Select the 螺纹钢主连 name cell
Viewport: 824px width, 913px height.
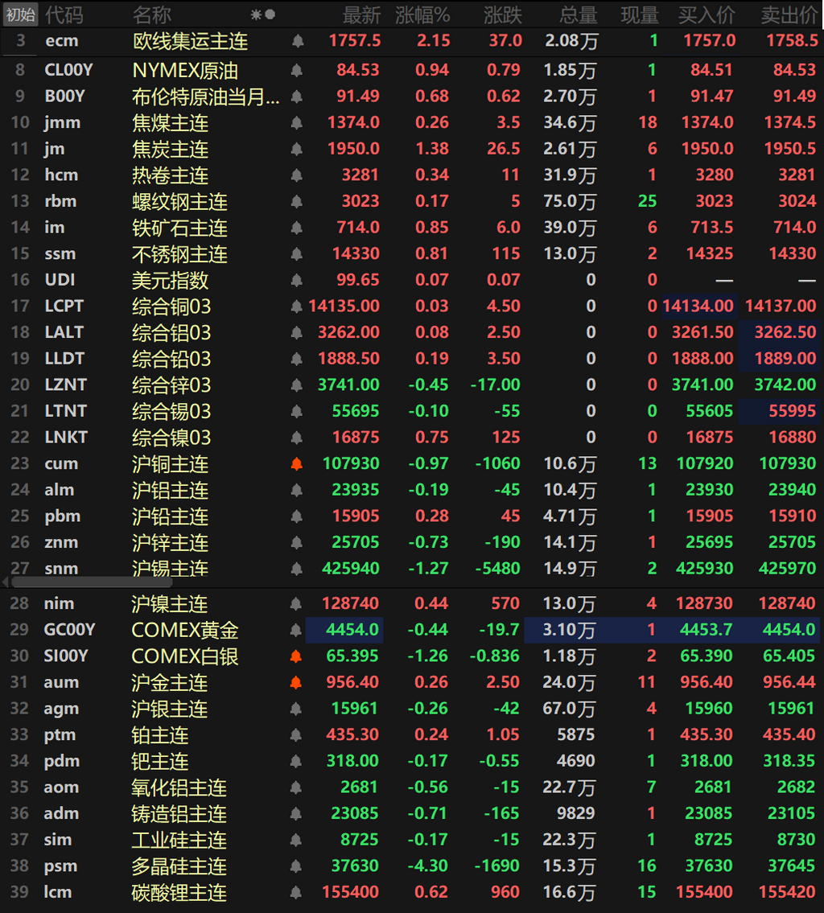[x=179, y=201]
